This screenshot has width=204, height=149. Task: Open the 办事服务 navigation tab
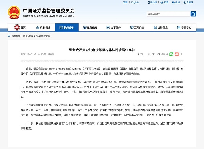pos(114,28)
